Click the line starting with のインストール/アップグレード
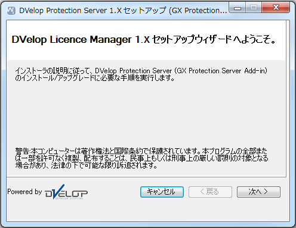 tap(95, 78)
